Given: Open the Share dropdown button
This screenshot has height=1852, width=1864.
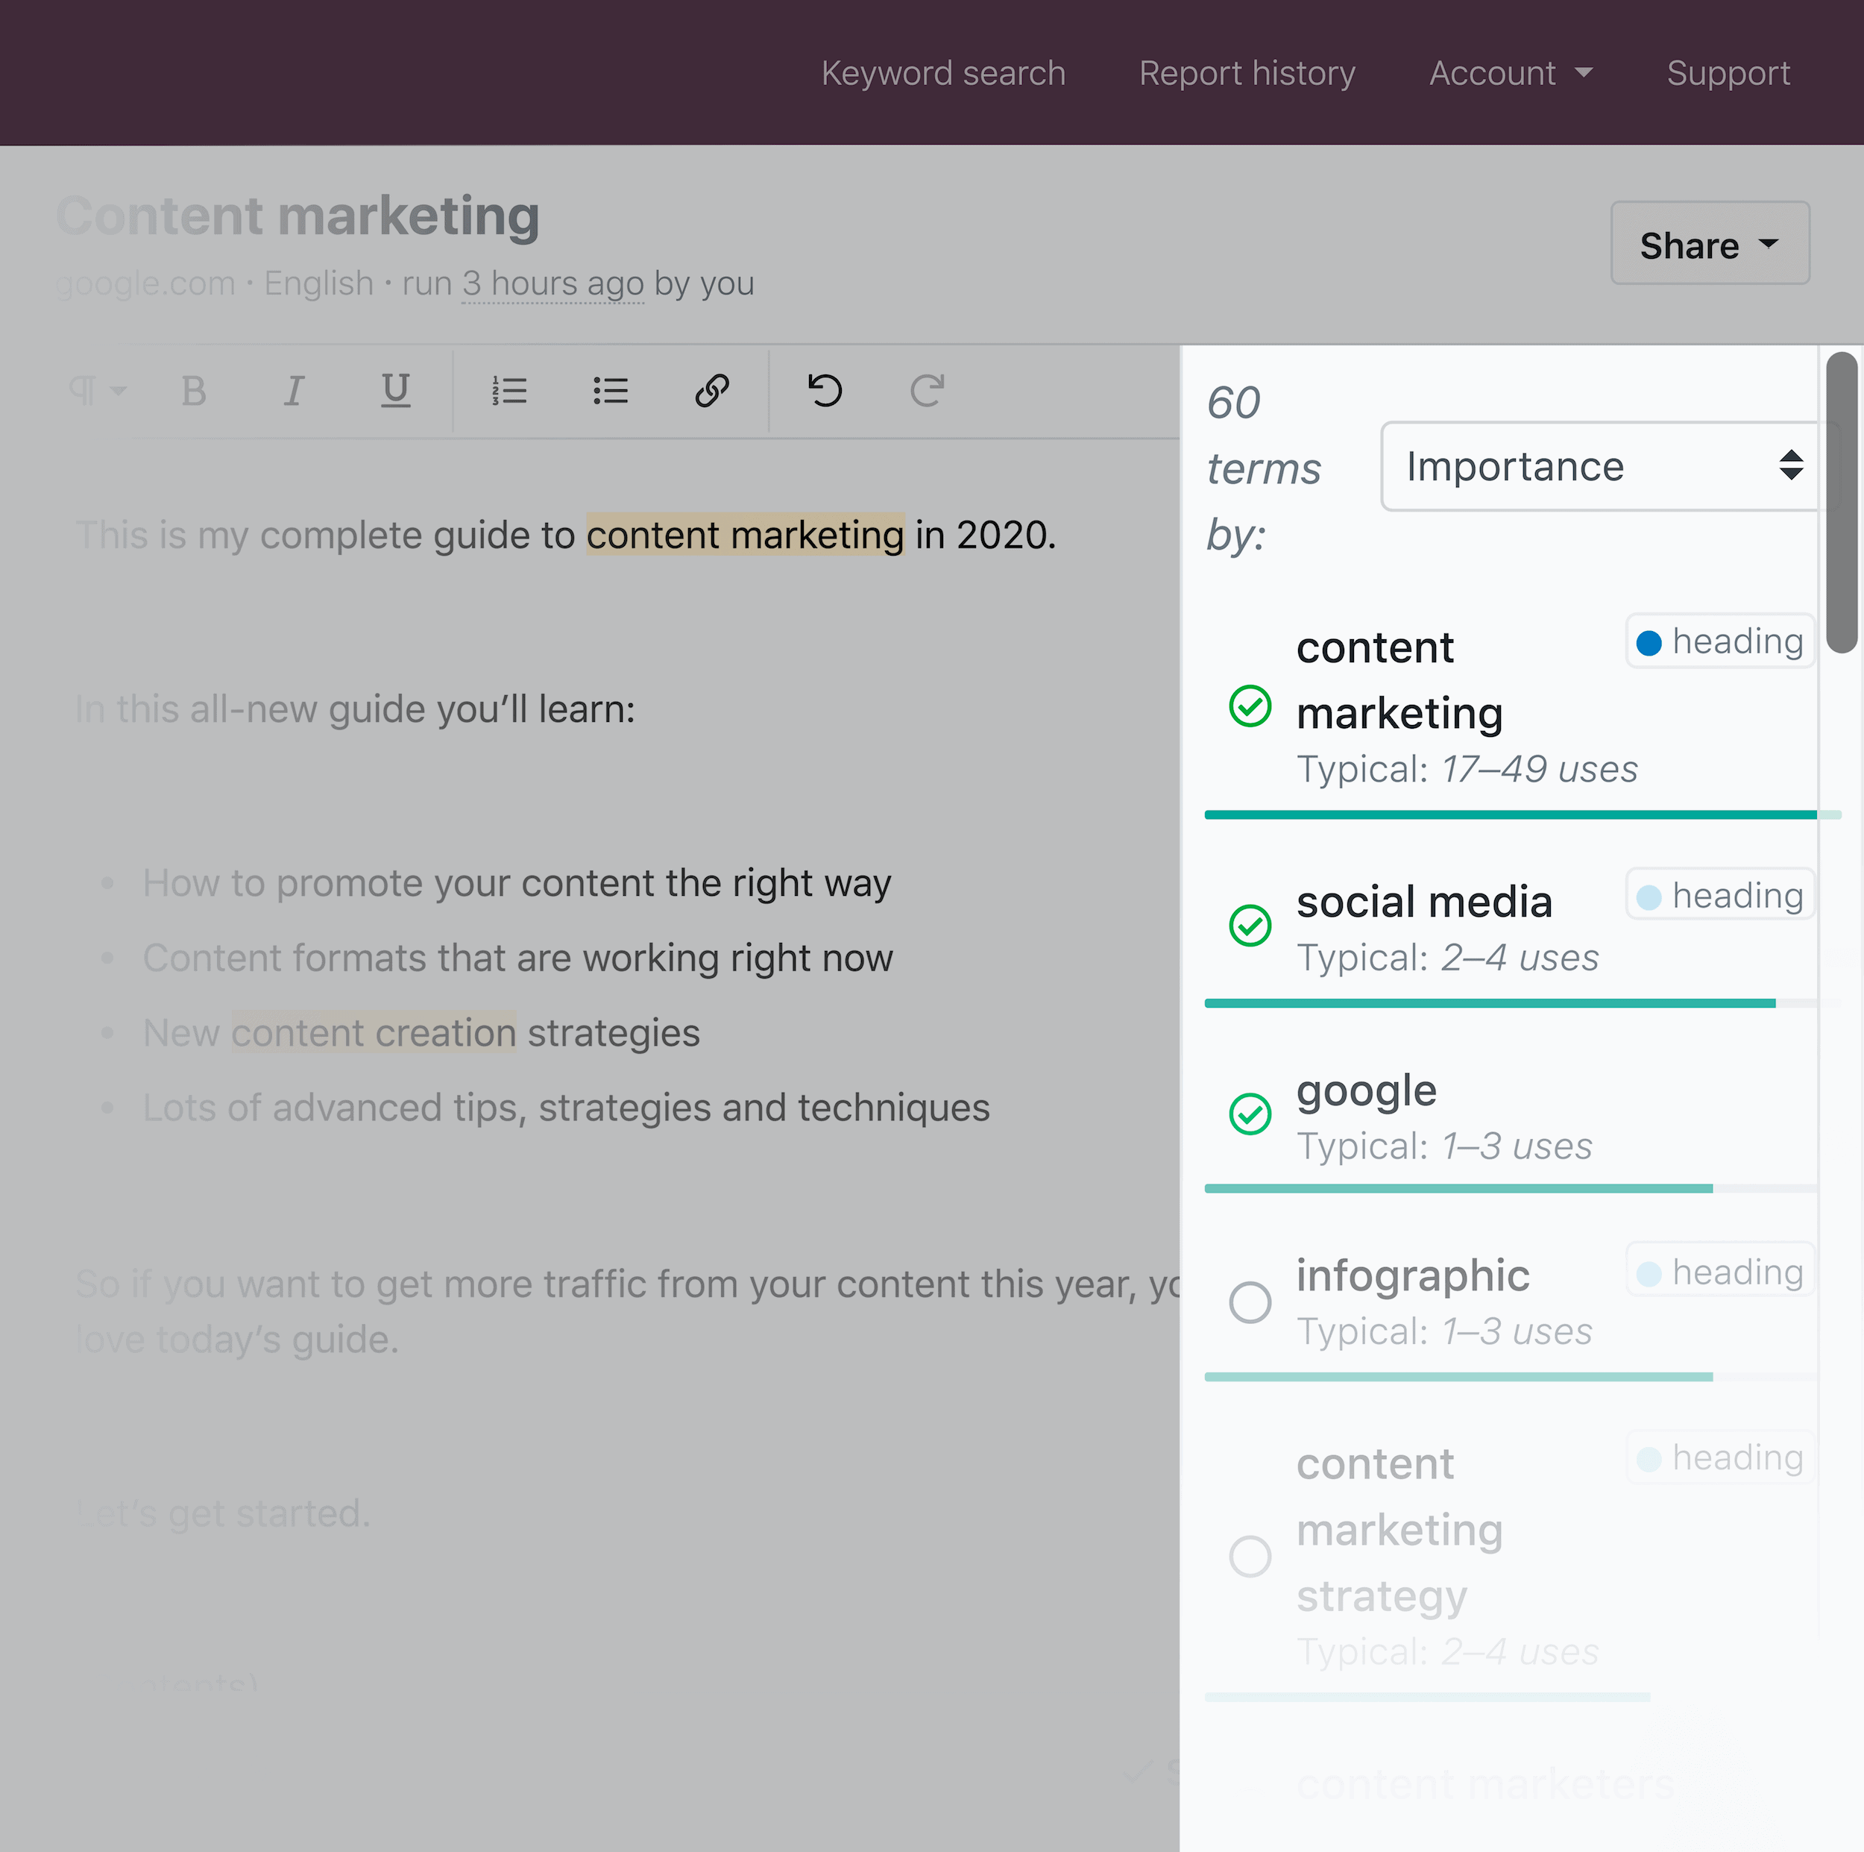Looking at the screenshot, I should [1710, 243].
